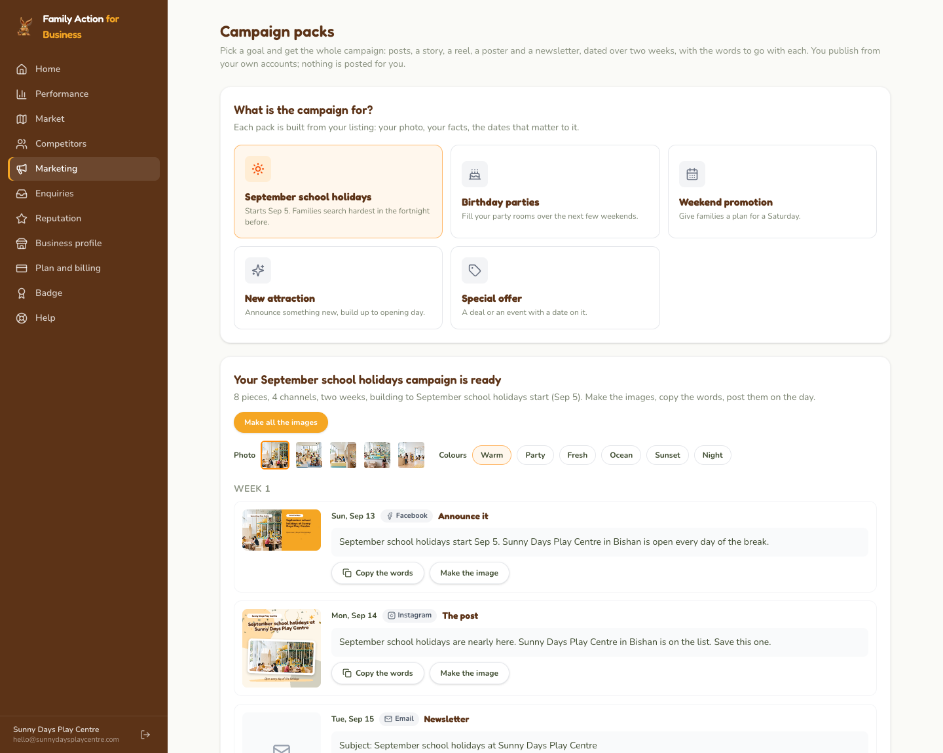
Task: Click the sign out icon
Action: (x=145, y=735)
